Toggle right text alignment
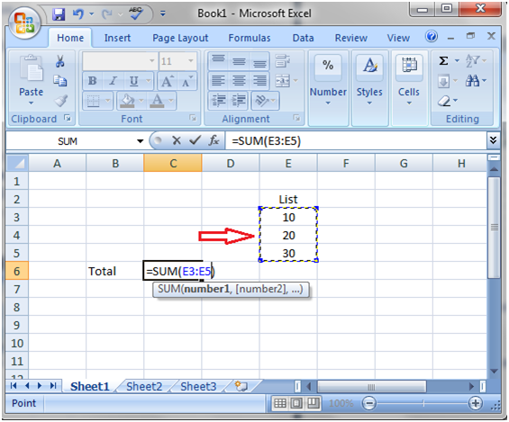 [259, 81]
